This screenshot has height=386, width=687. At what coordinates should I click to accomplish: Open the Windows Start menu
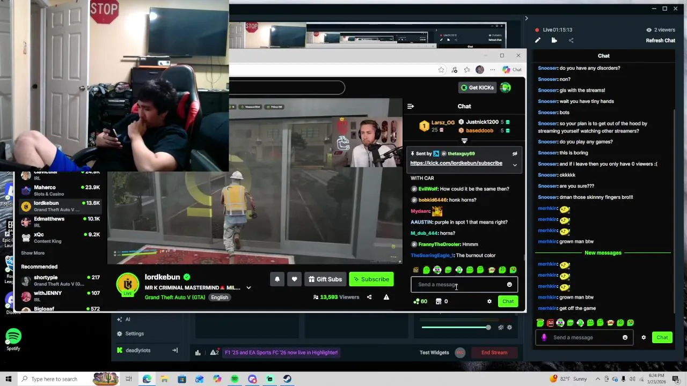[8, 379]
